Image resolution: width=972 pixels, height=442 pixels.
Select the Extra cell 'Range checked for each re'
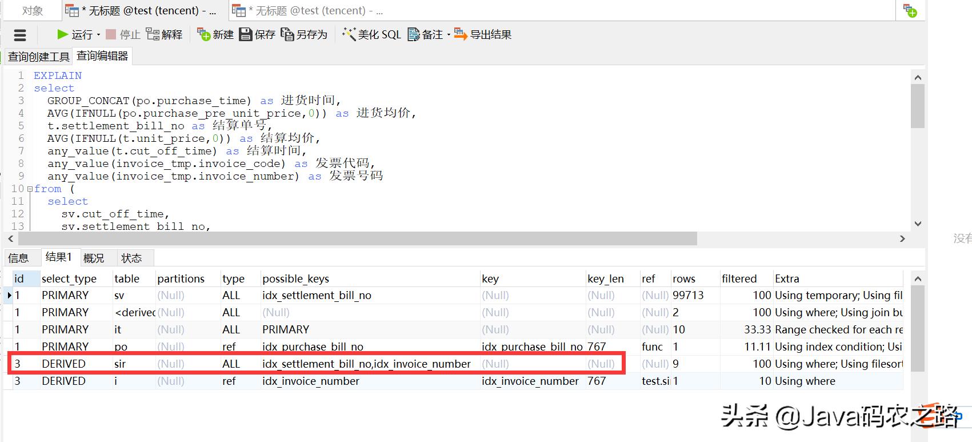(x=839, y=329)
